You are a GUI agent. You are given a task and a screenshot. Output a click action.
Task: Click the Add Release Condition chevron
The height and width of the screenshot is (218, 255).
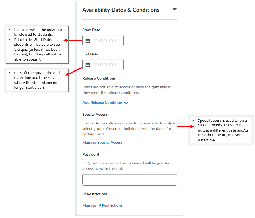(126, 103)
